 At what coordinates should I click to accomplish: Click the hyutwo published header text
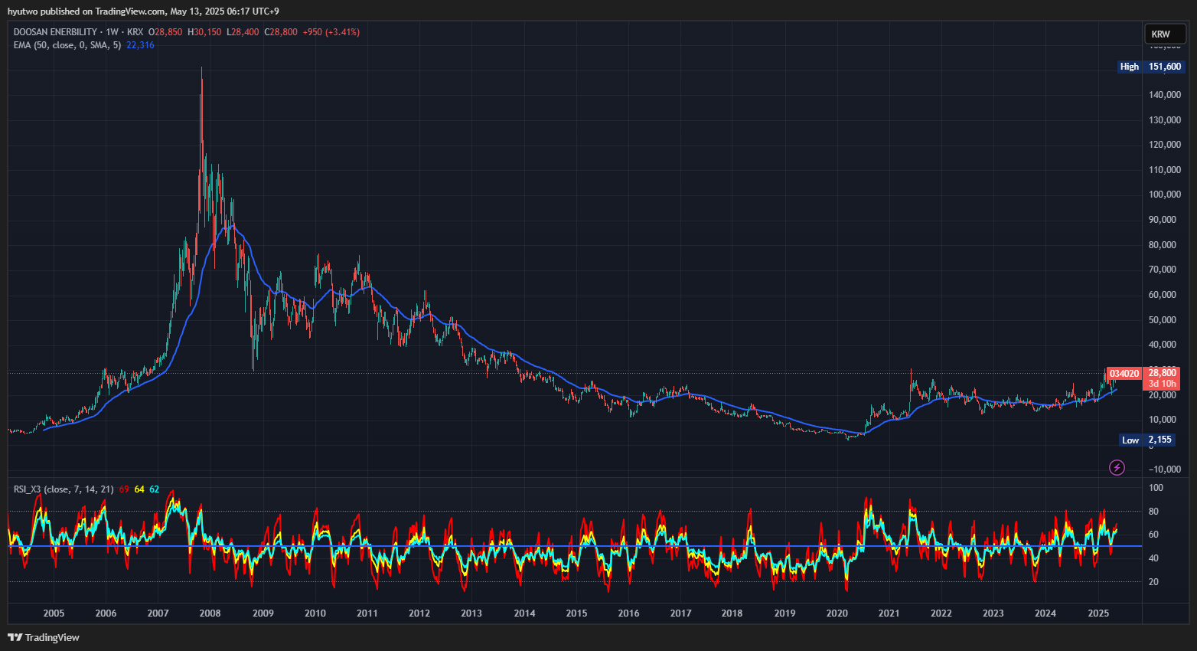coord(143,11)
